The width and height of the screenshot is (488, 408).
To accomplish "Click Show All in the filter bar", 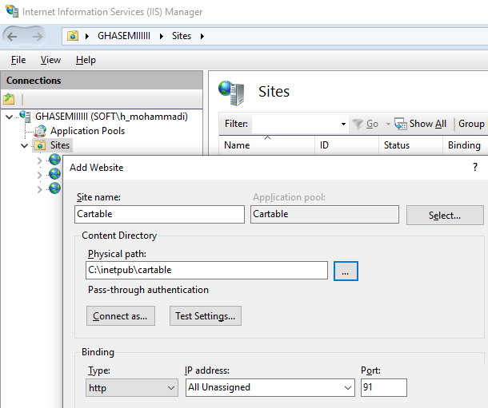I will pos(428,124).
